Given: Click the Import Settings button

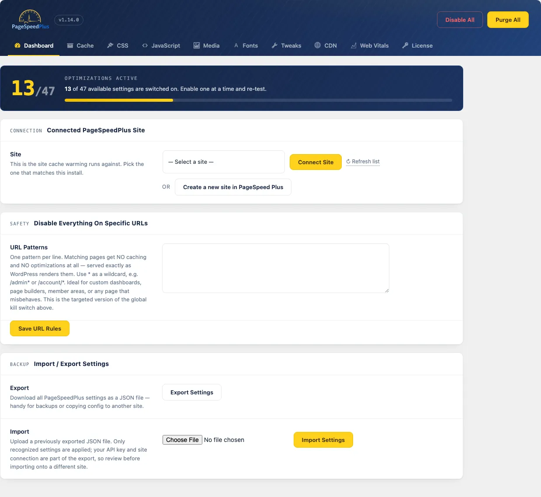Looking at the screenshot, I should coord(323,440).
